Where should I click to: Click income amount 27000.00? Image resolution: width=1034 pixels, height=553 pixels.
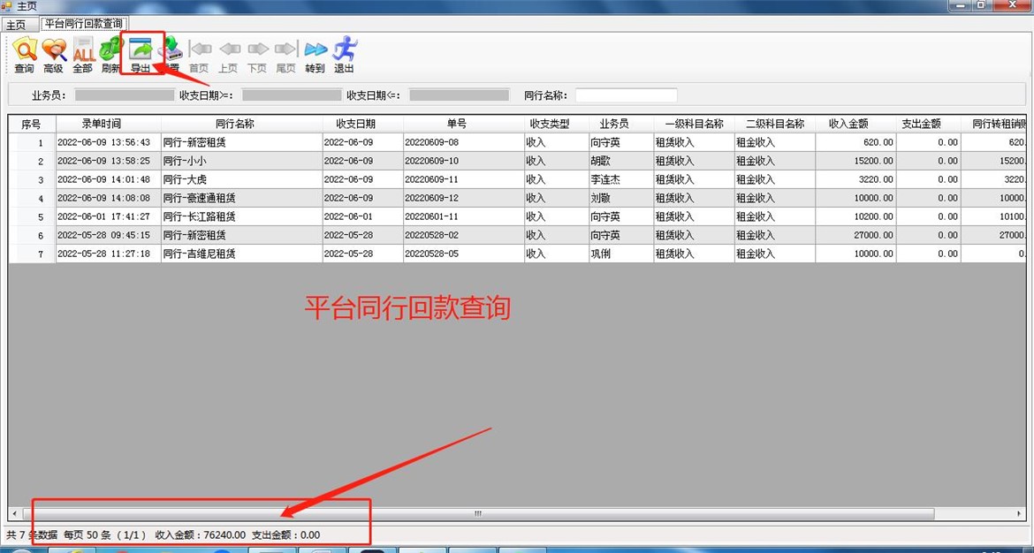coord(855,235)
